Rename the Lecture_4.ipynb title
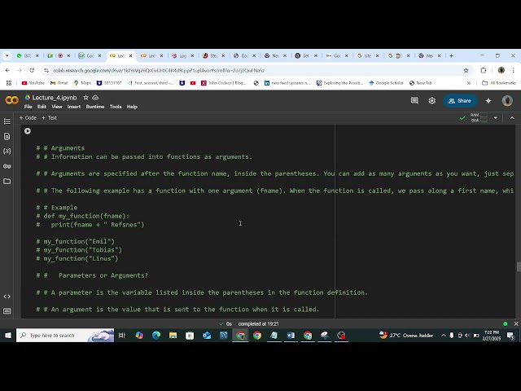This screenshot has width=521, height=391. [55, 98]
